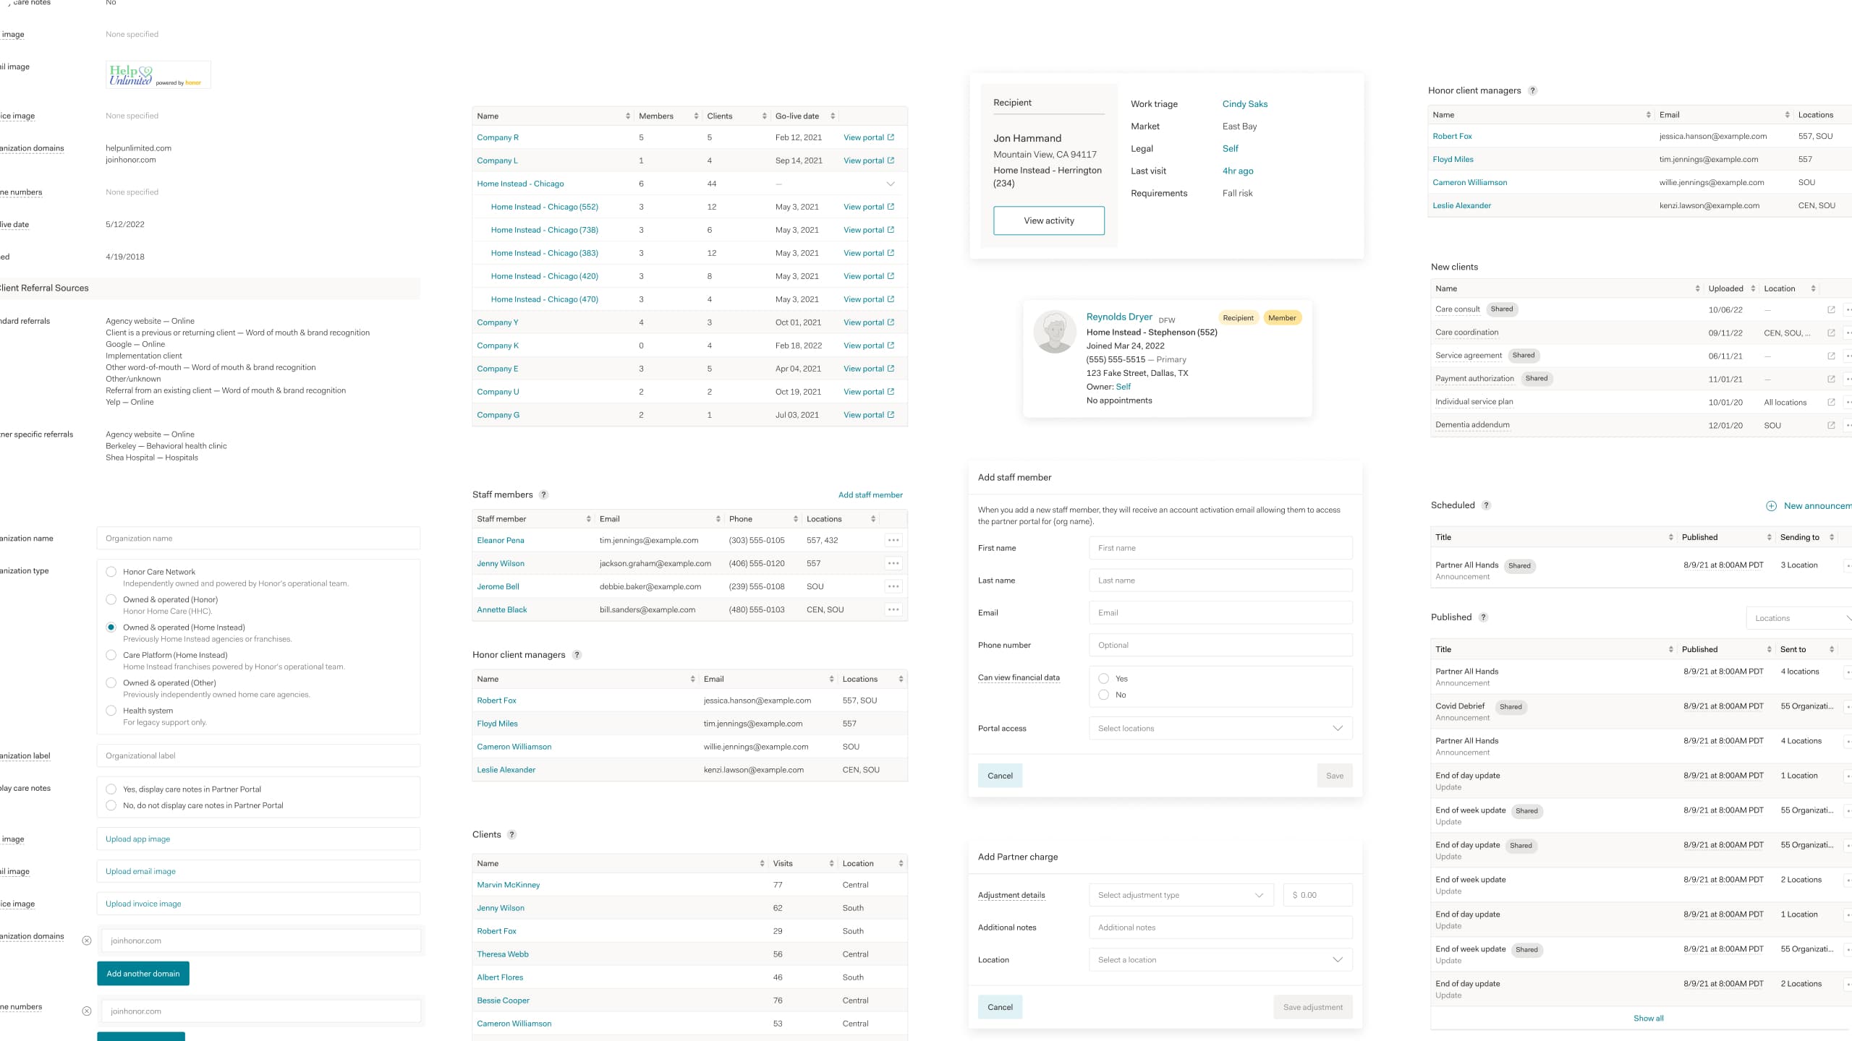Viewport: 1852px width, 1041px height.
Task: Collapse the Home Instead - Chicago row
Action: click(891, 184)
